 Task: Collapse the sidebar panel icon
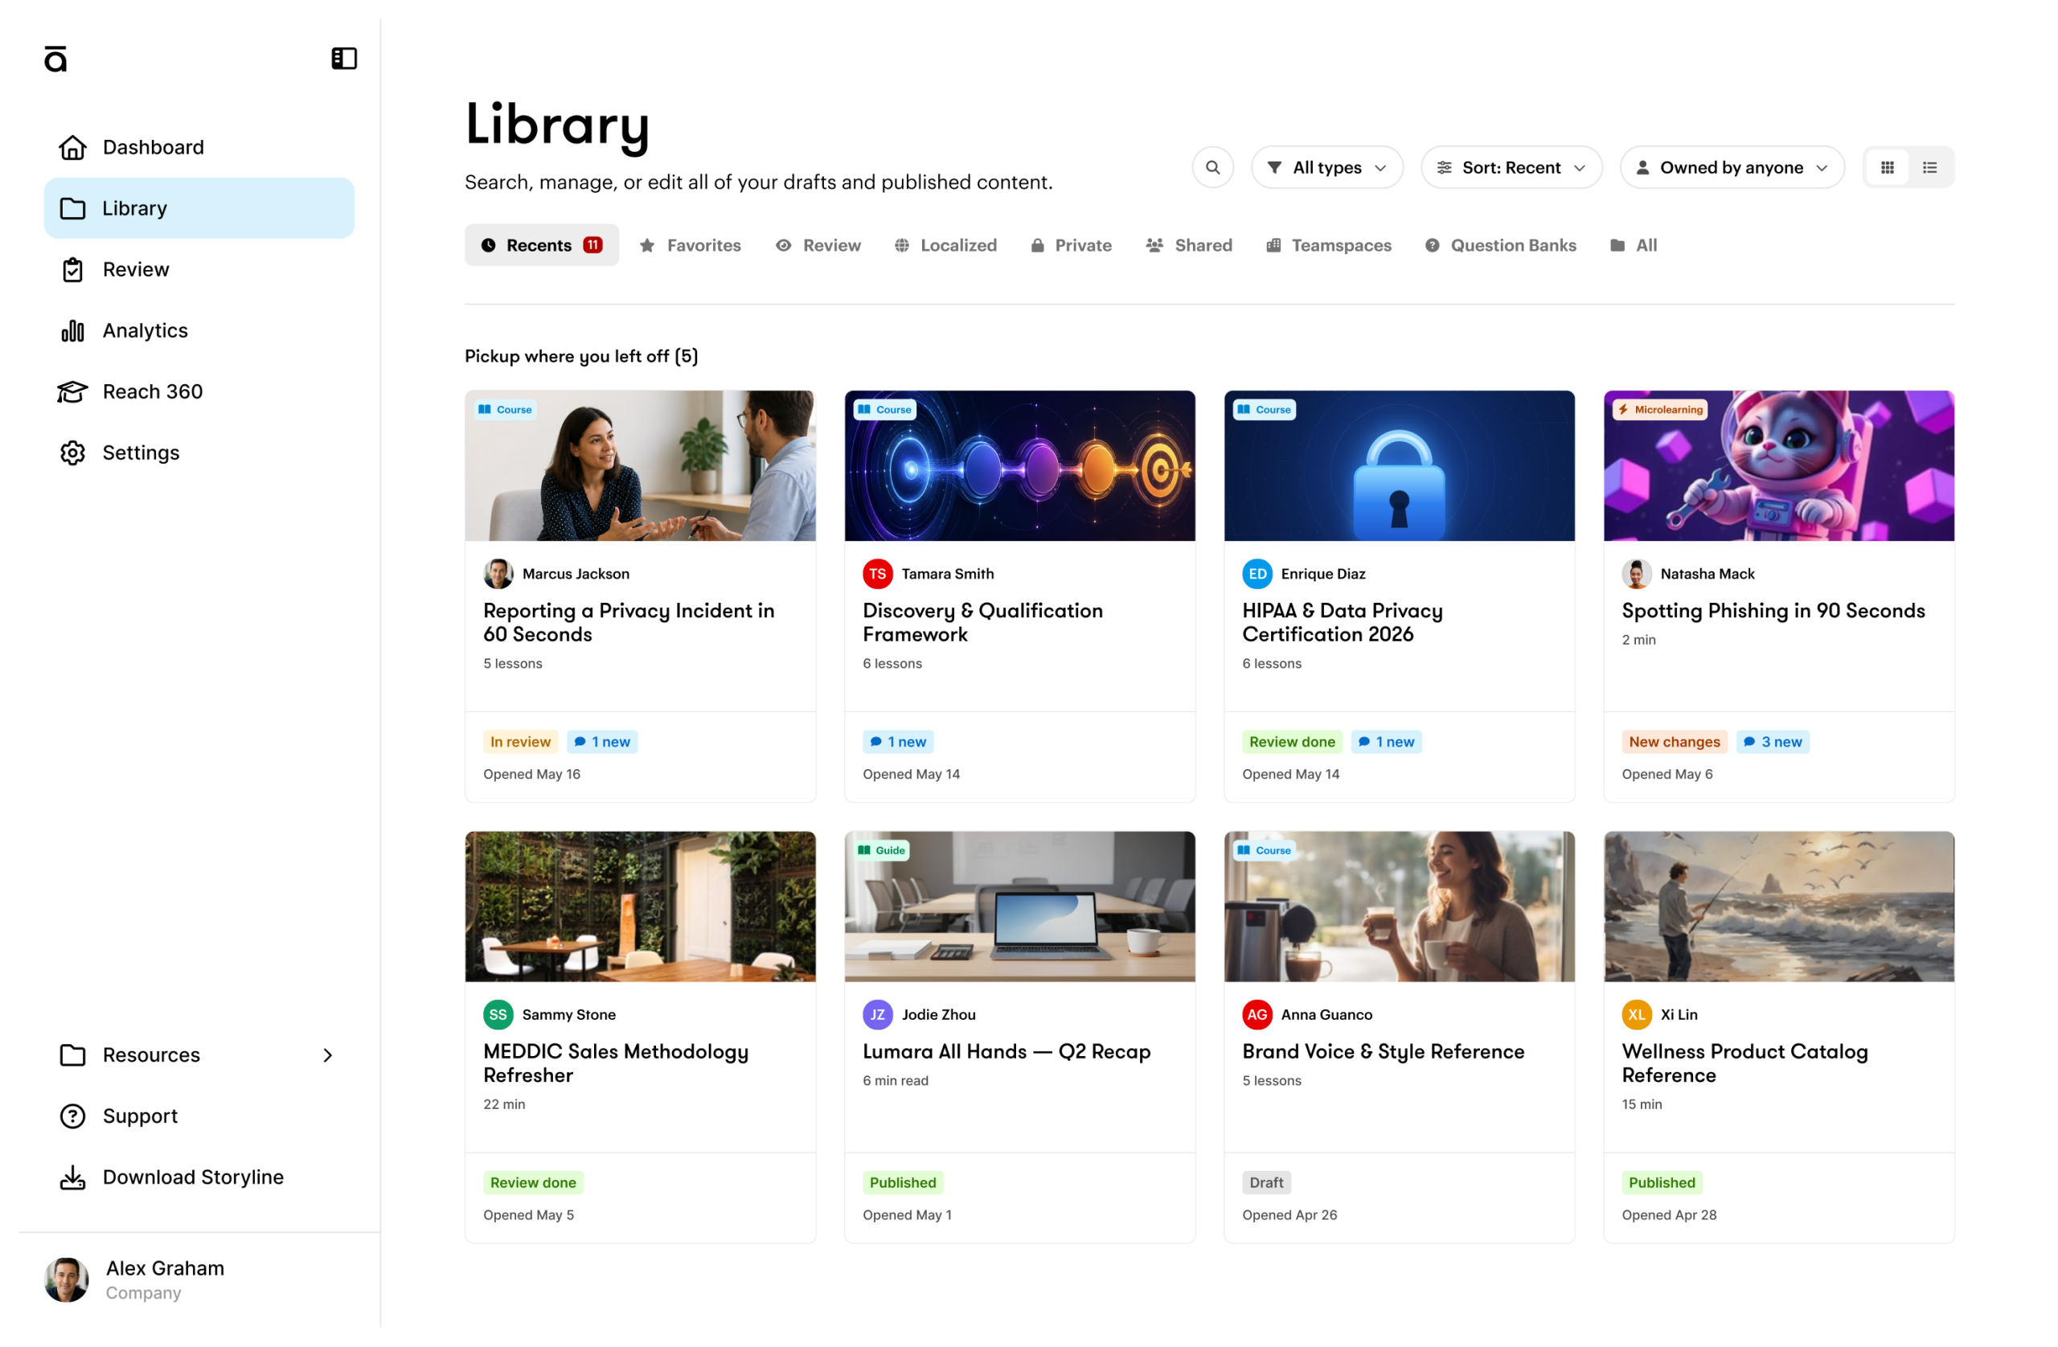pyautogui.click(x=344, y=58)
